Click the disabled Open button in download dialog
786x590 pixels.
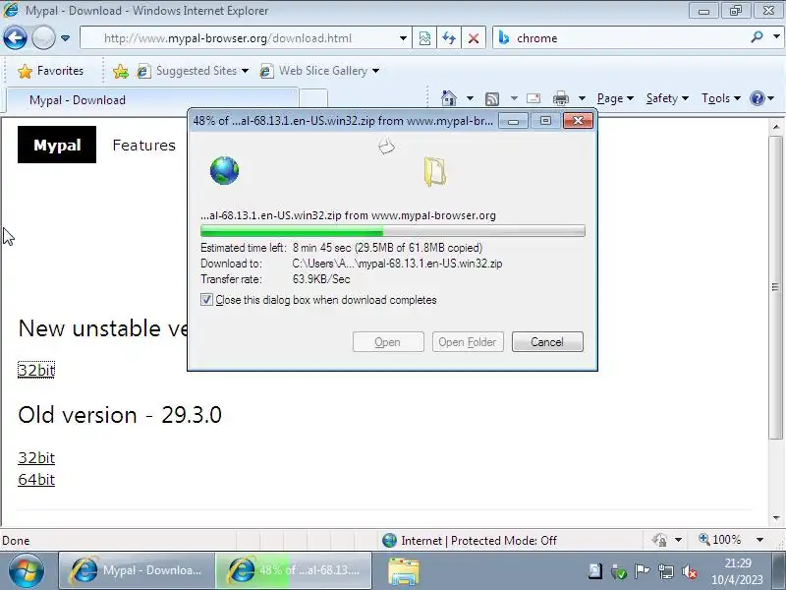pos(388,341)
